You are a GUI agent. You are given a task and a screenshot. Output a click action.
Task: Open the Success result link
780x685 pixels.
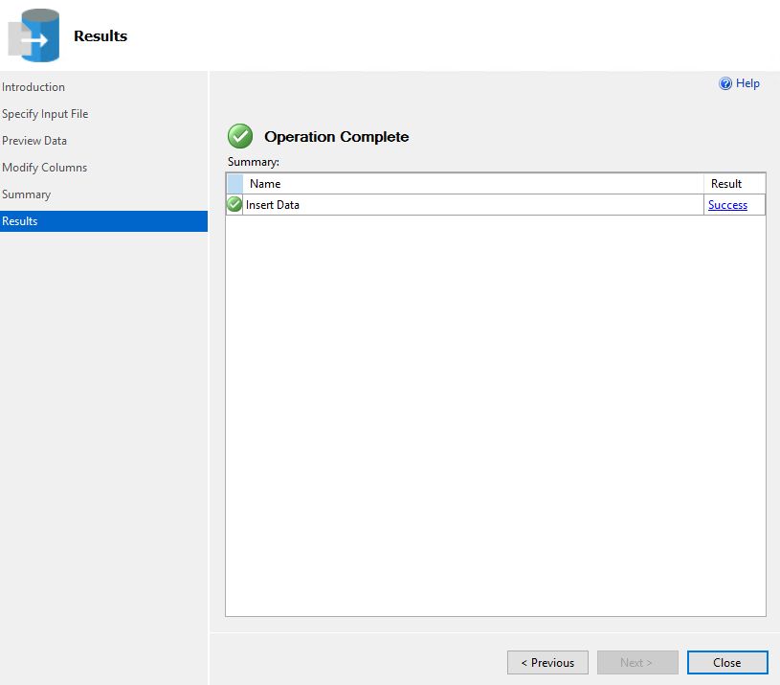(727, 205)
